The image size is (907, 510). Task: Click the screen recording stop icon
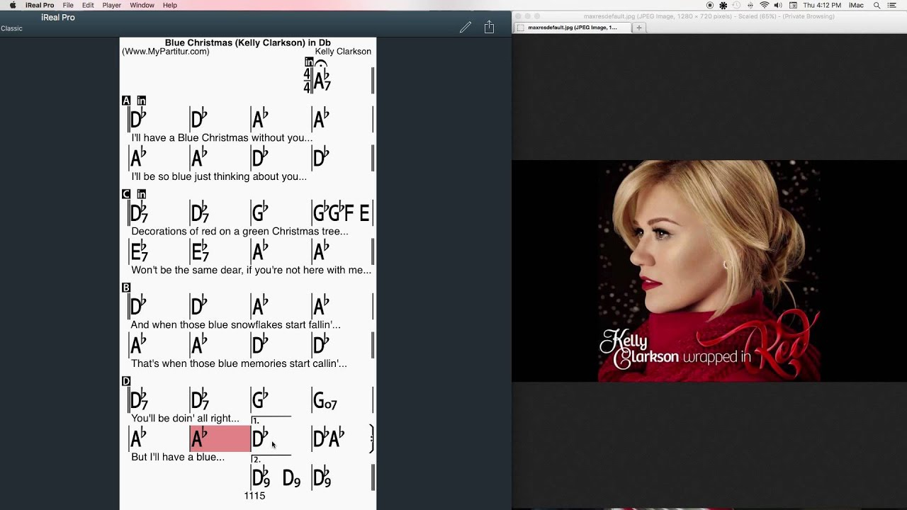710,5
